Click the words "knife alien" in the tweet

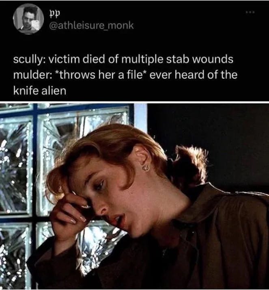coord(39,91)
